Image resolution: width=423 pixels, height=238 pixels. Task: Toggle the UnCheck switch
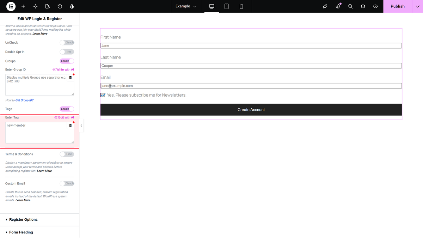click(x=67, y=43)
